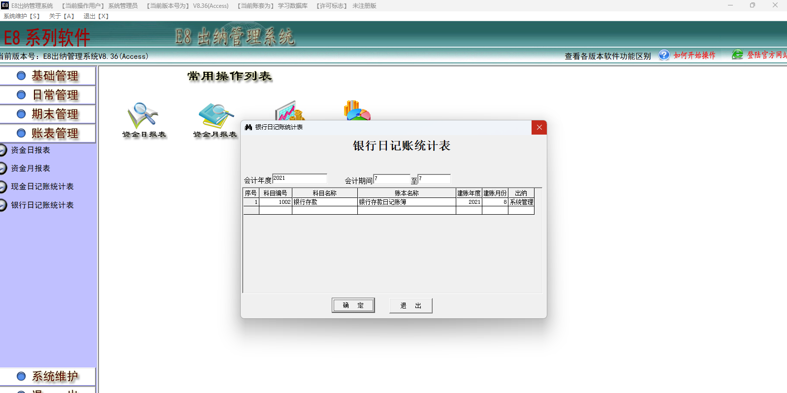Screen dimensions: 787x393
Task: Expand the 日常管理 sidebar section
Action: pyautogui.click(x=48, y=95)
